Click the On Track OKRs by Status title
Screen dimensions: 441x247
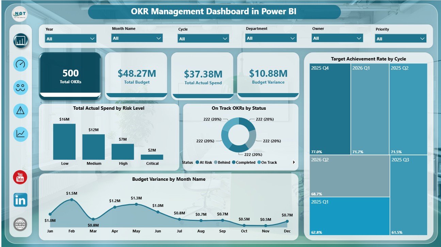point(239,108)
